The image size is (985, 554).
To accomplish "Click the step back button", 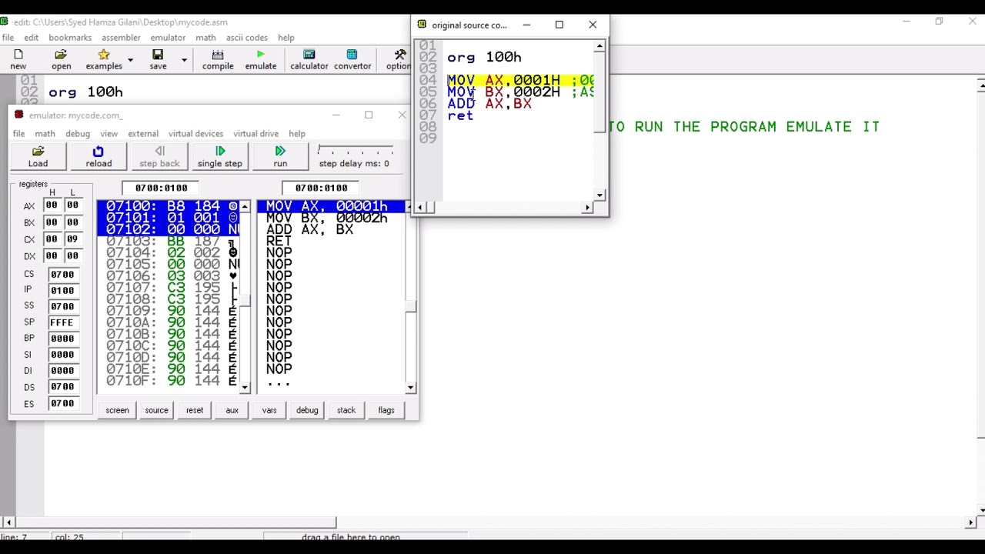I will coord(159,156).
